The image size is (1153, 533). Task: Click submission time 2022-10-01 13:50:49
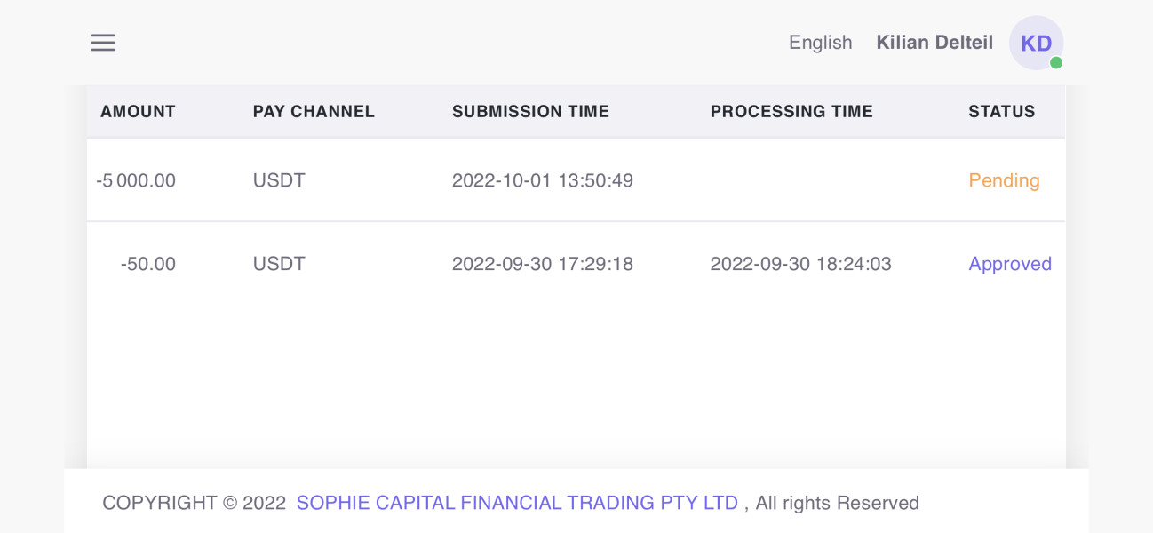(x=543, y=180)
